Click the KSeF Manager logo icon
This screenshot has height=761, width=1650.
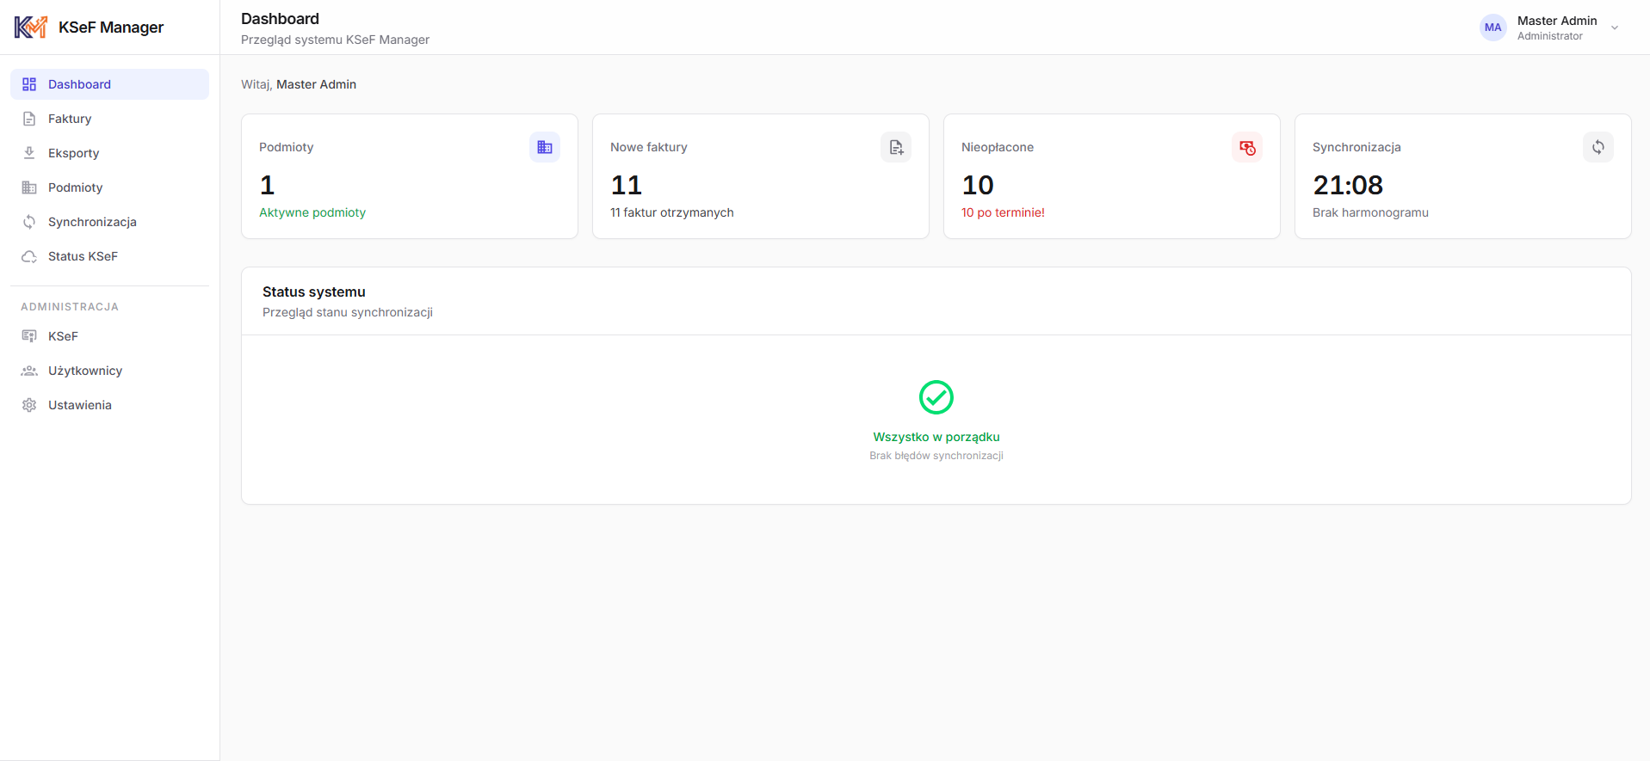click(x=31, y=28)
